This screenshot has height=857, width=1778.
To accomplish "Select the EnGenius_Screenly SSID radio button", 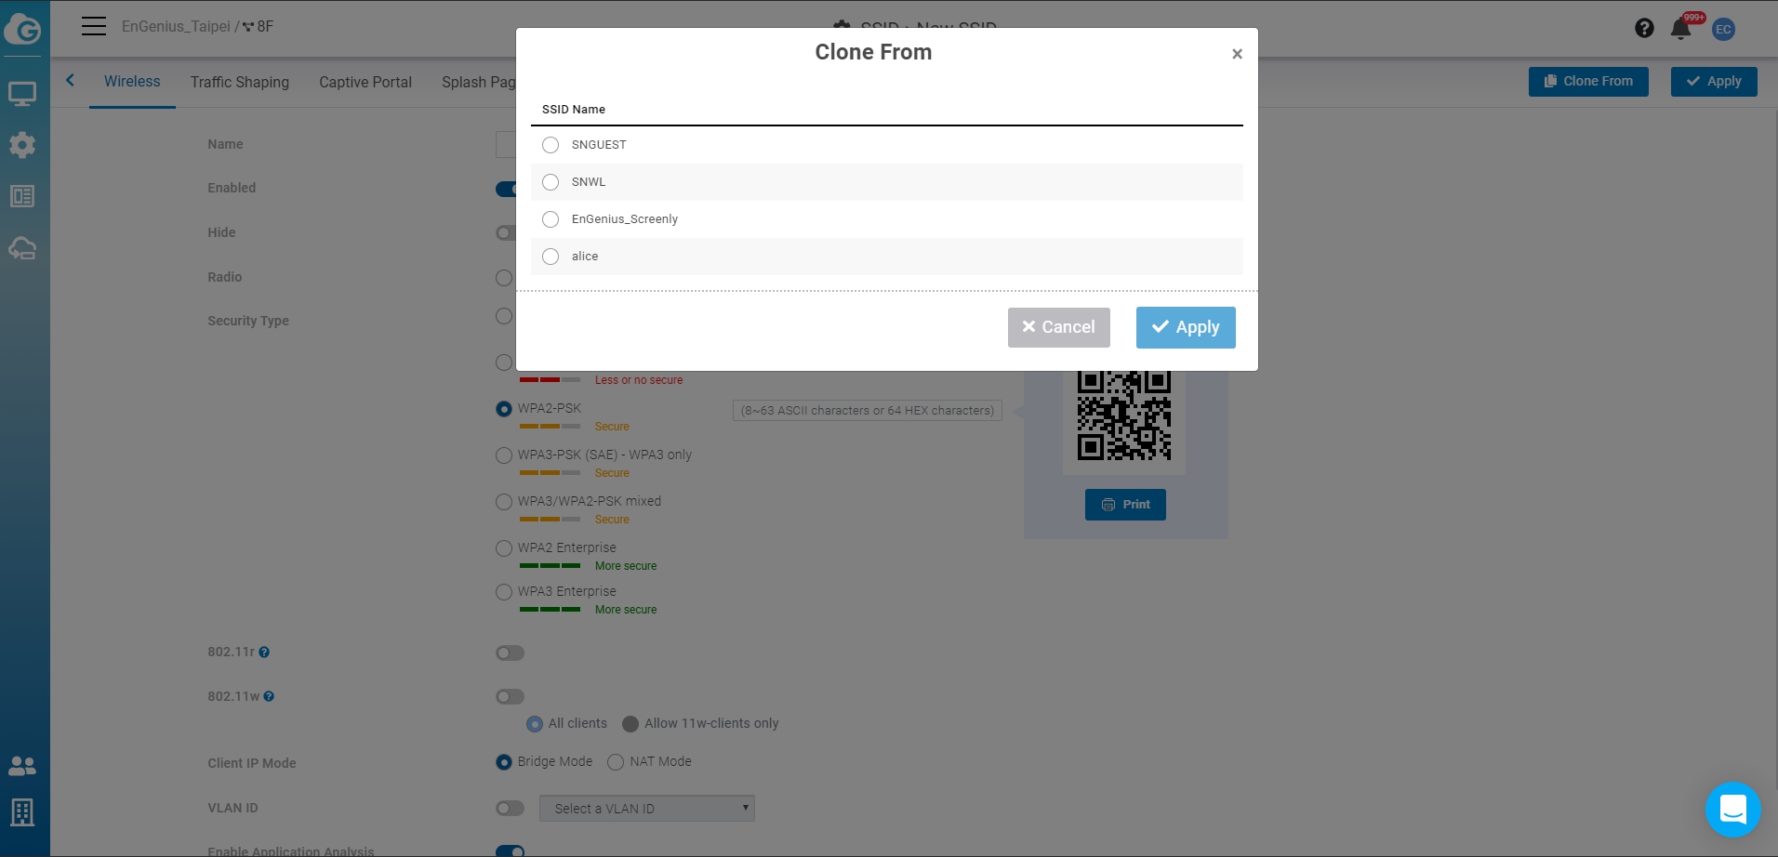I will 551,219.
